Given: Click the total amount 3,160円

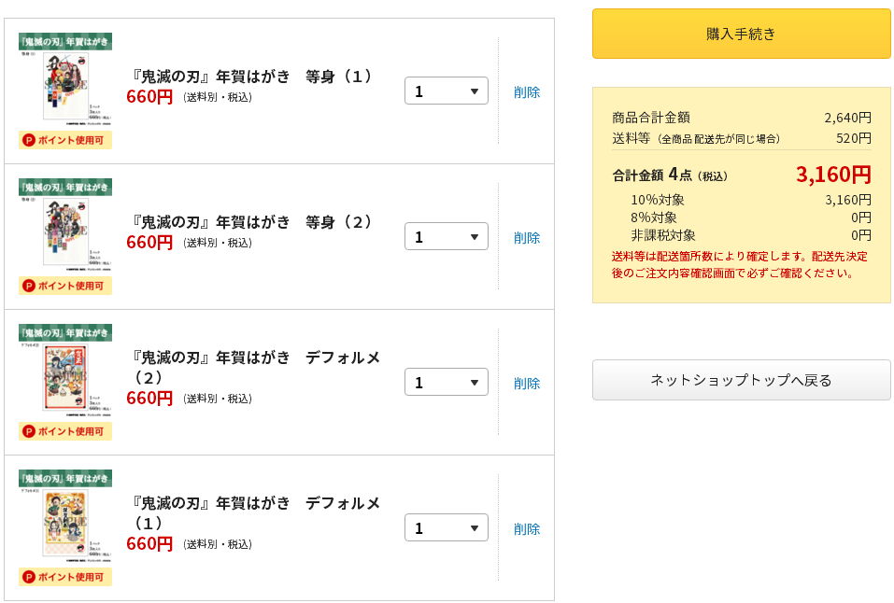Looking at the screenshot, I should [x=833, y=175].
